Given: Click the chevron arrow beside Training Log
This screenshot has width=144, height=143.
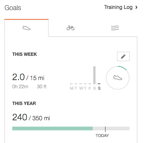Looking at the screenshot, I should 136,7.
